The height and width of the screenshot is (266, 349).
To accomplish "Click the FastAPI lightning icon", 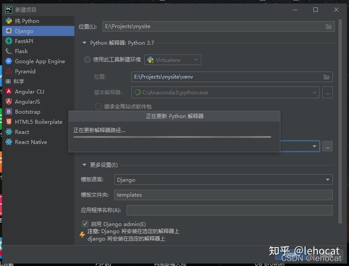I will coord(9,41).
